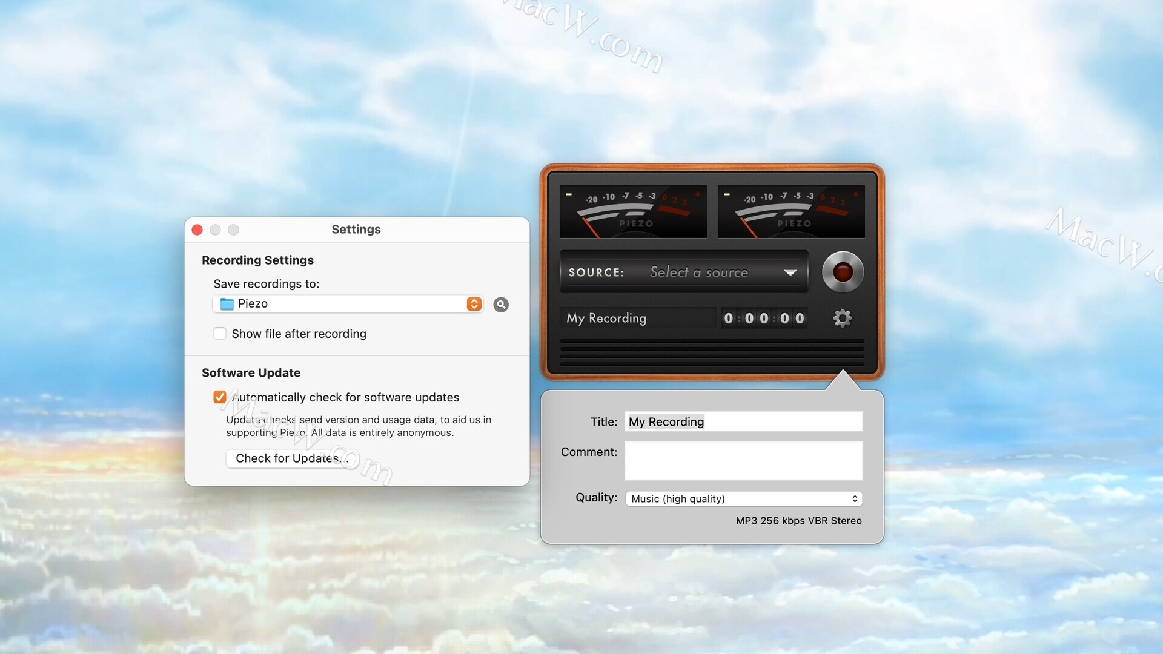The image size is (1163, 654).
Task: Open the gear settings icon in Piezo
Action: click(842, 318)
